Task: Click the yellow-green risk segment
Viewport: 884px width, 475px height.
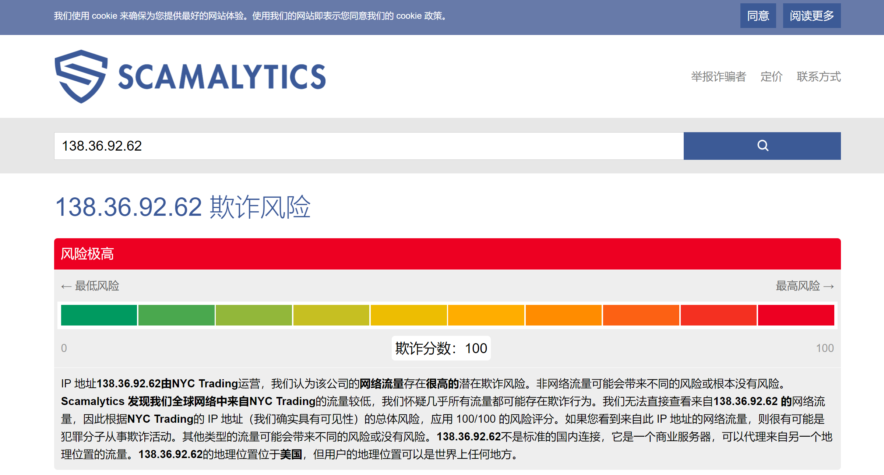Action: [254, 315]
